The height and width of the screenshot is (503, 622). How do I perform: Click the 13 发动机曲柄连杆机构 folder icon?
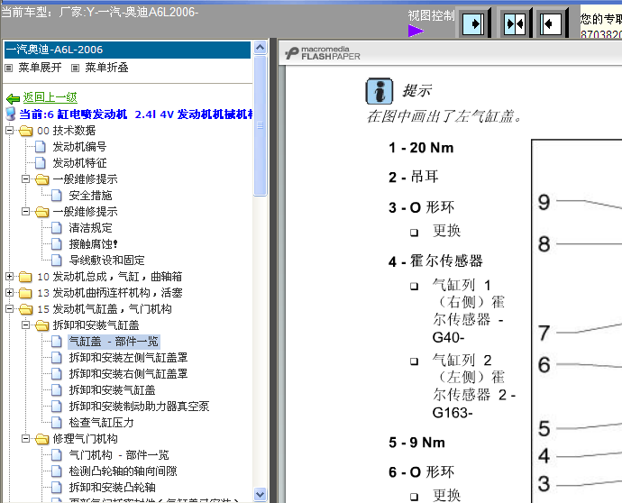click(26, 293)
